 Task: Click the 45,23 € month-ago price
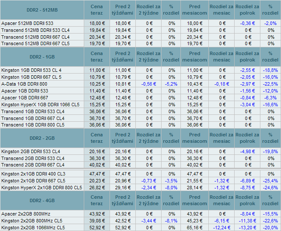coord(195,221)
